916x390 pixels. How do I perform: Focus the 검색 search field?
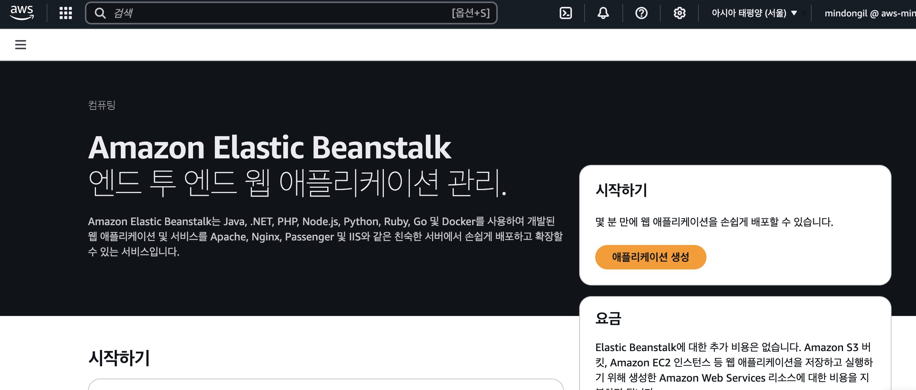point(291,13)
